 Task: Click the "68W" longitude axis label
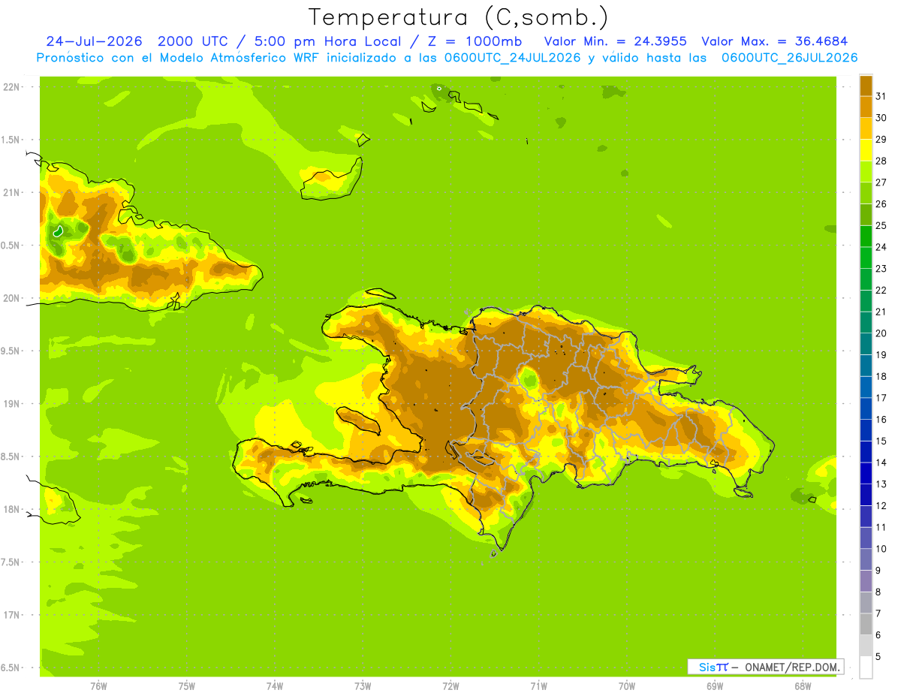pos(803,686)
